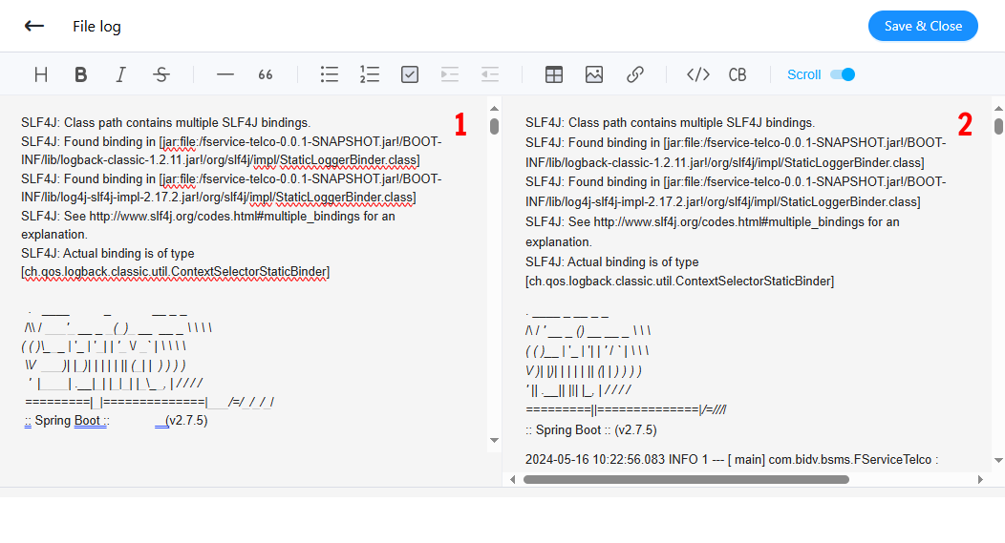Image resolution: width=1005 pixels, height=543 pixels.
Task: Insert a table
Action: [554, 75]
